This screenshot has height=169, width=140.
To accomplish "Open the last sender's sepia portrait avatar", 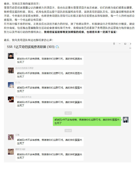I will coord(11,152).
